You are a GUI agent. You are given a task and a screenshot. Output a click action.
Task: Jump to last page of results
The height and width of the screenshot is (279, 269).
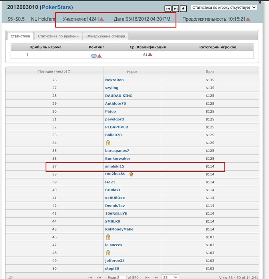coord(156,277)
